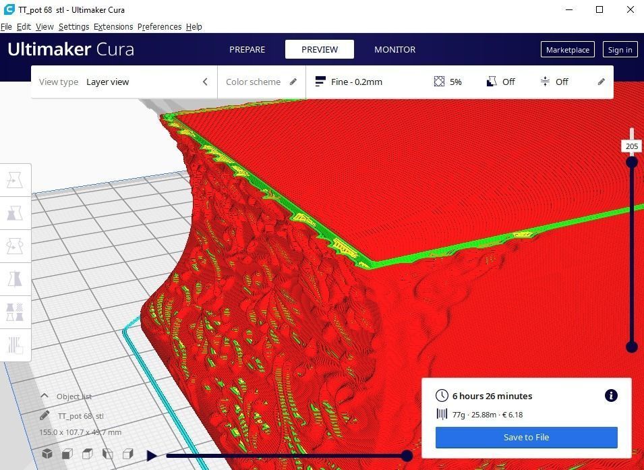Click the support Off icon

point(492,82)
